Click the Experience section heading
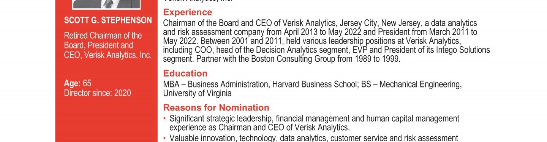This screenshot has width=547, height=142. [188, 12]
